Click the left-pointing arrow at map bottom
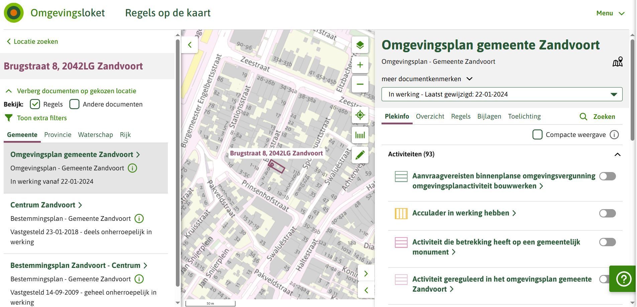Screen dimensions: 637x307 tap(366, 290)
